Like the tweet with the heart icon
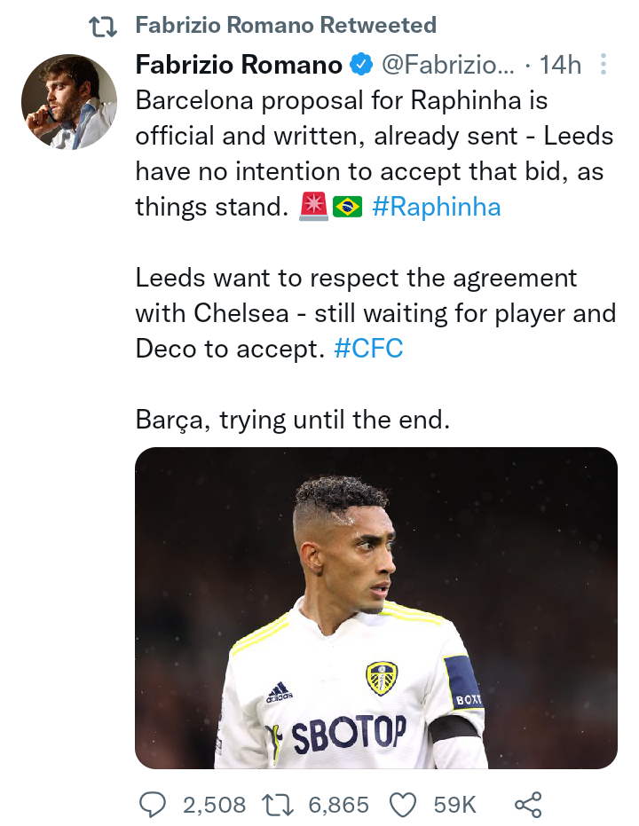The image size is (639, 826). coord(403,805)
